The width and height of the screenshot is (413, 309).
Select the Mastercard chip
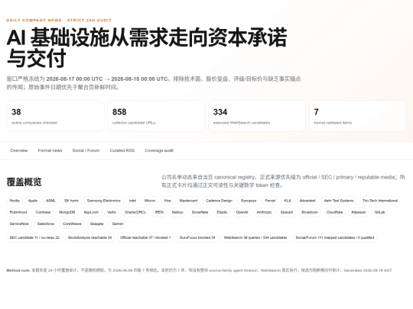(x=188, y=201)
